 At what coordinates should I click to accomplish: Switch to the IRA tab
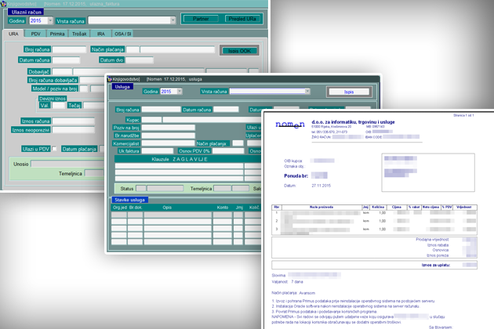tap(103, 35)
